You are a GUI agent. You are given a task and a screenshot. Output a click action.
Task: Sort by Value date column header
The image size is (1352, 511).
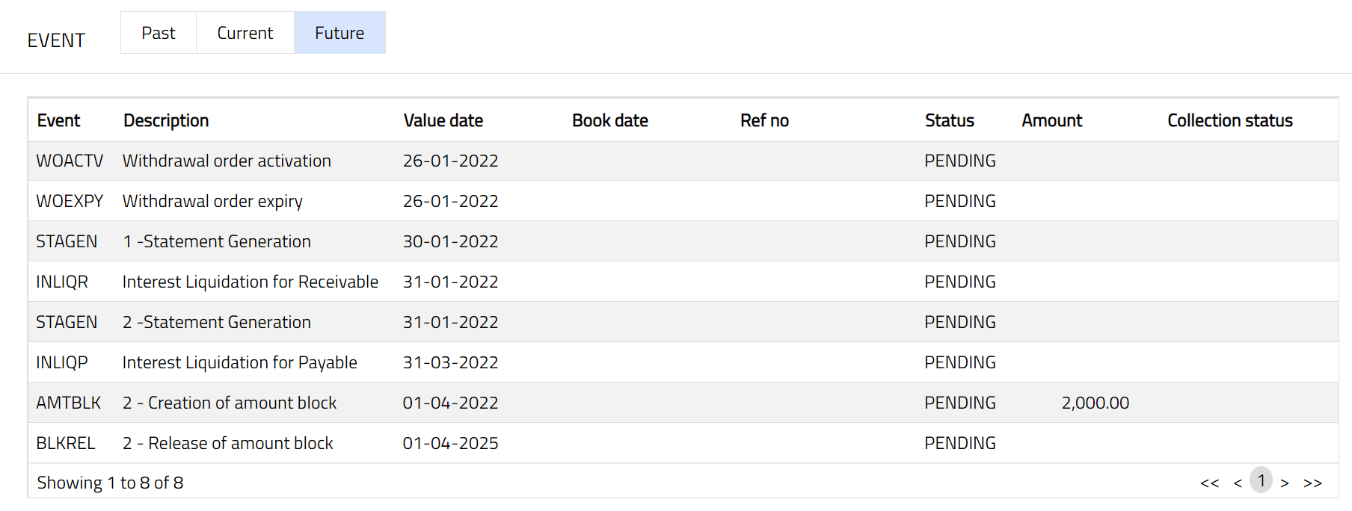[x=443, y=120]
